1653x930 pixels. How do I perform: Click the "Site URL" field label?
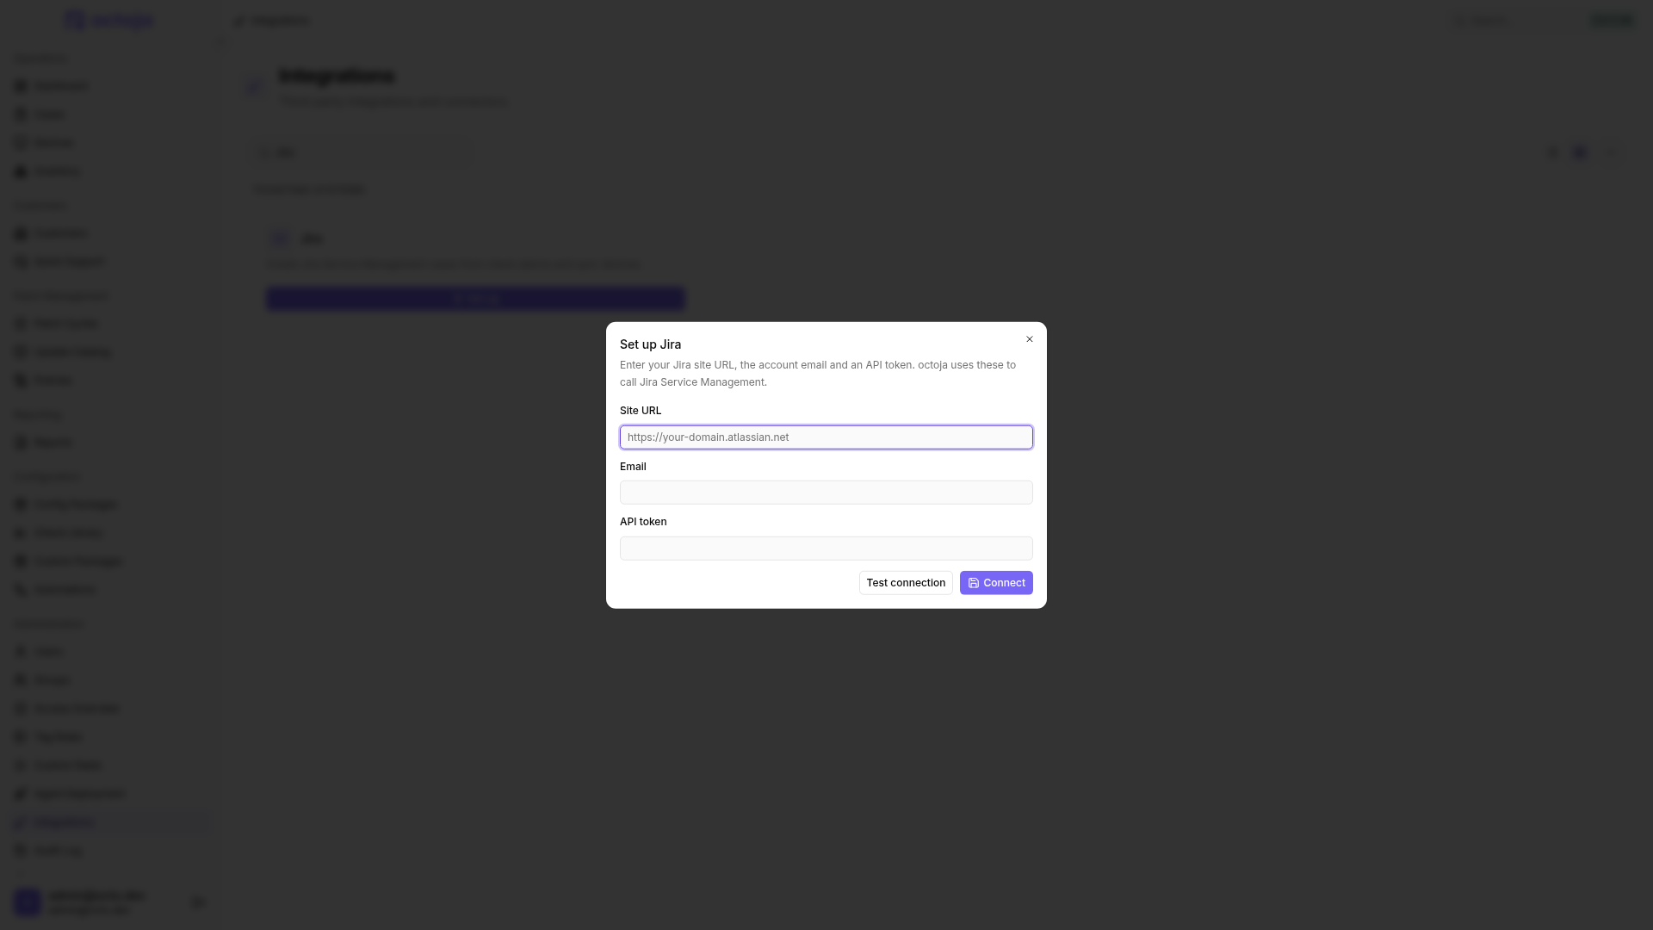641,411
